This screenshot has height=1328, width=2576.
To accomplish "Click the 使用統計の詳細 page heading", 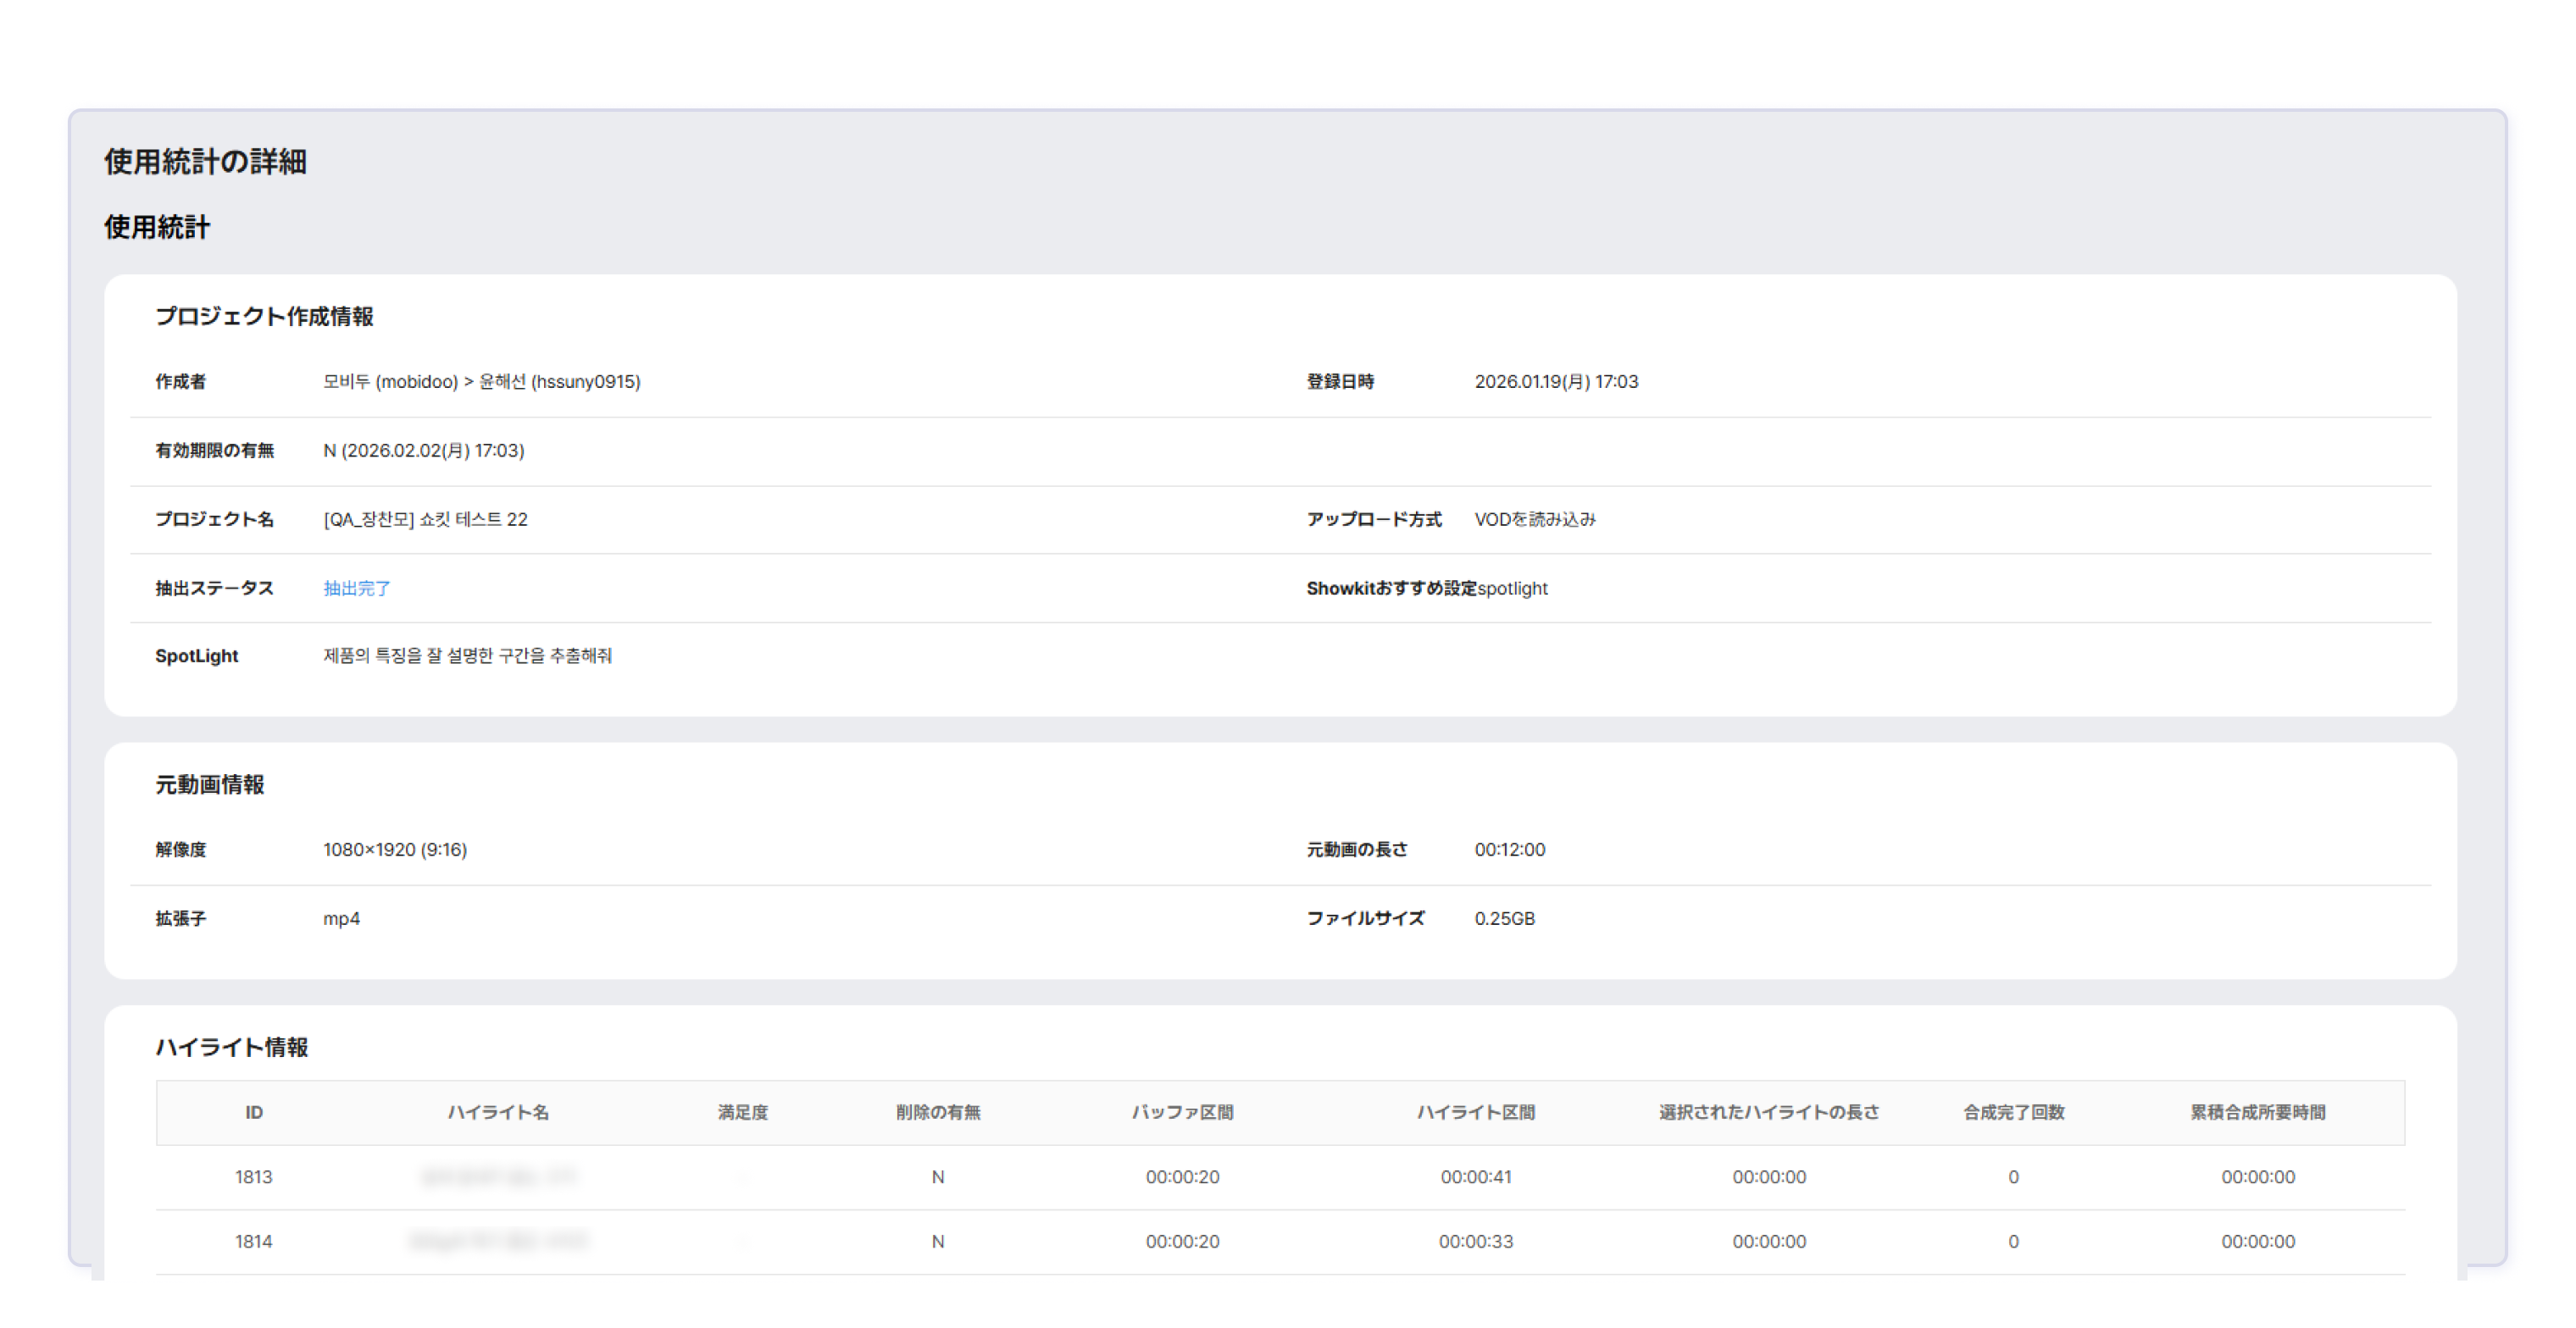I will point(205,162).
